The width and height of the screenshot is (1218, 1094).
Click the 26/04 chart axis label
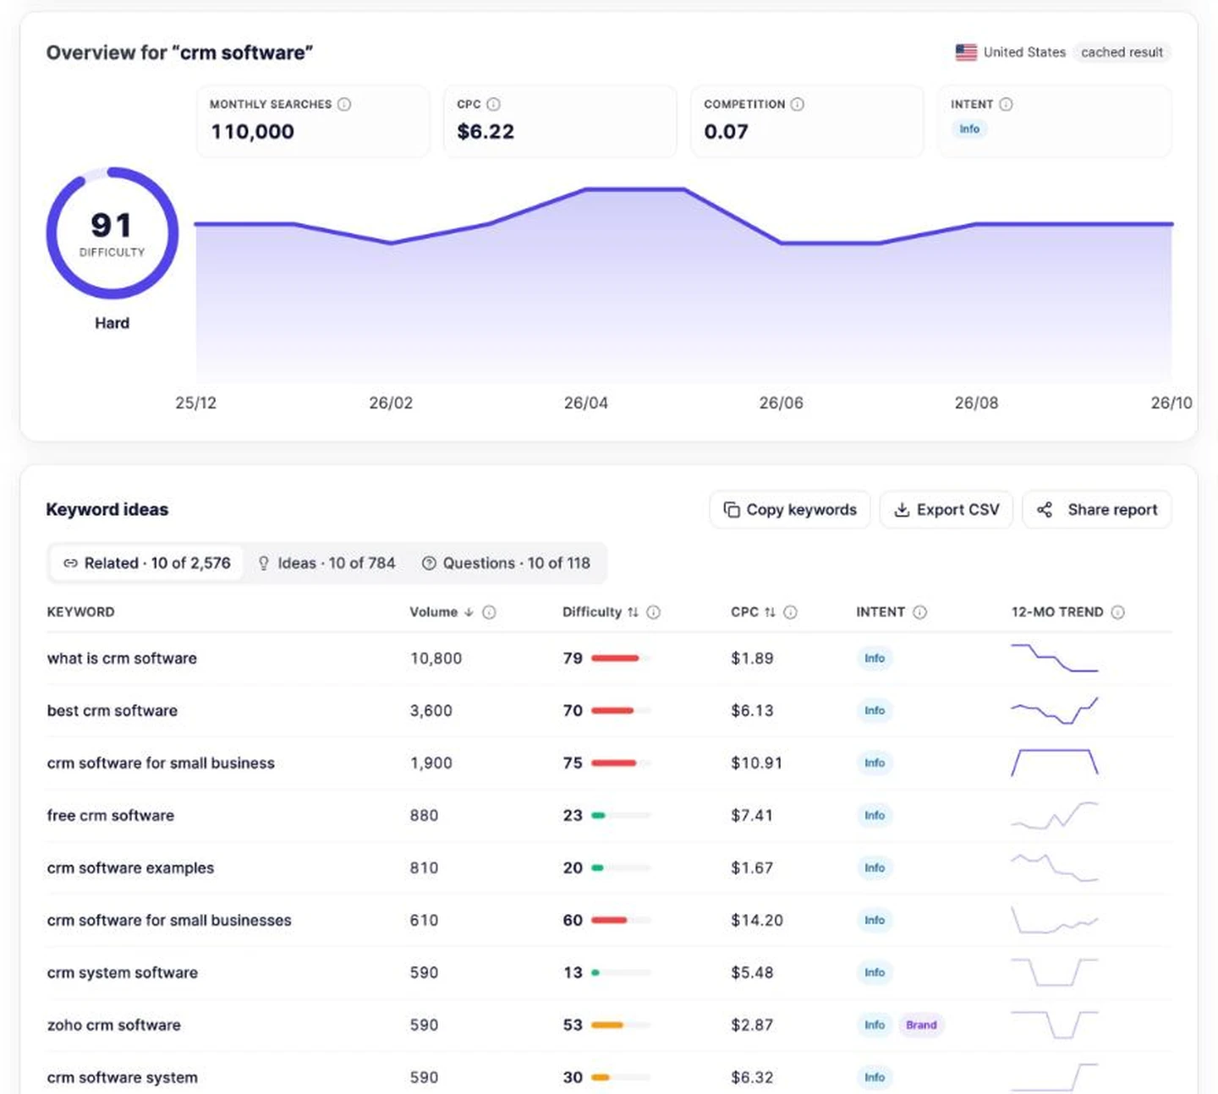click(x=586, y=403)
